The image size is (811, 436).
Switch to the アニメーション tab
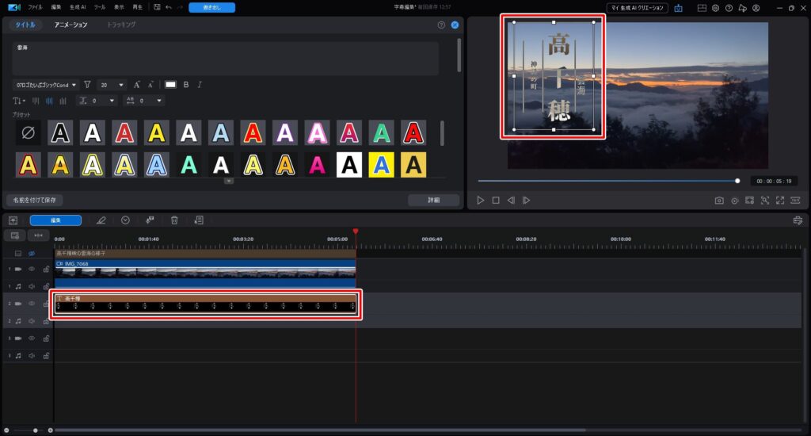[71, 25]
